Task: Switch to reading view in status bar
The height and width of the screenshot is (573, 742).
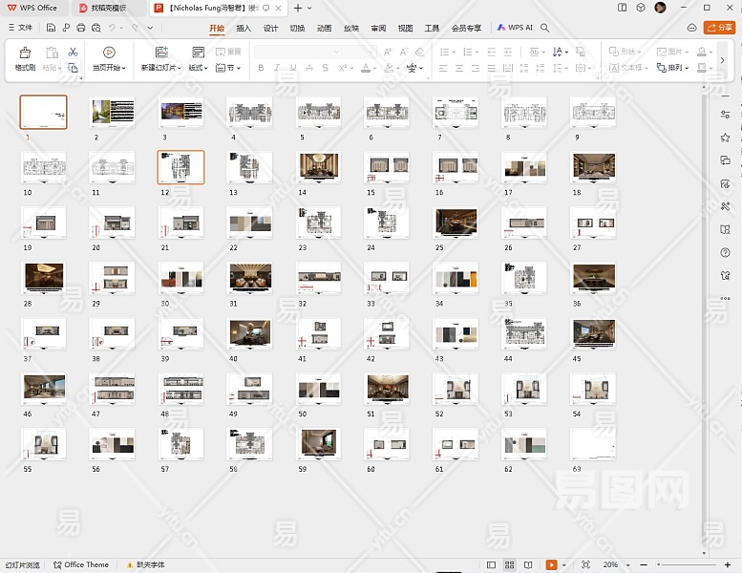Action: pos(529,564)
